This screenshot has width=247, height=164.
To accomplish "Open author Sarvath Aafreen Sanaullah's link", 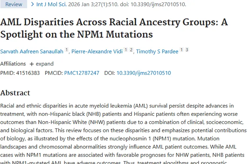I will (x=32, y=51).
